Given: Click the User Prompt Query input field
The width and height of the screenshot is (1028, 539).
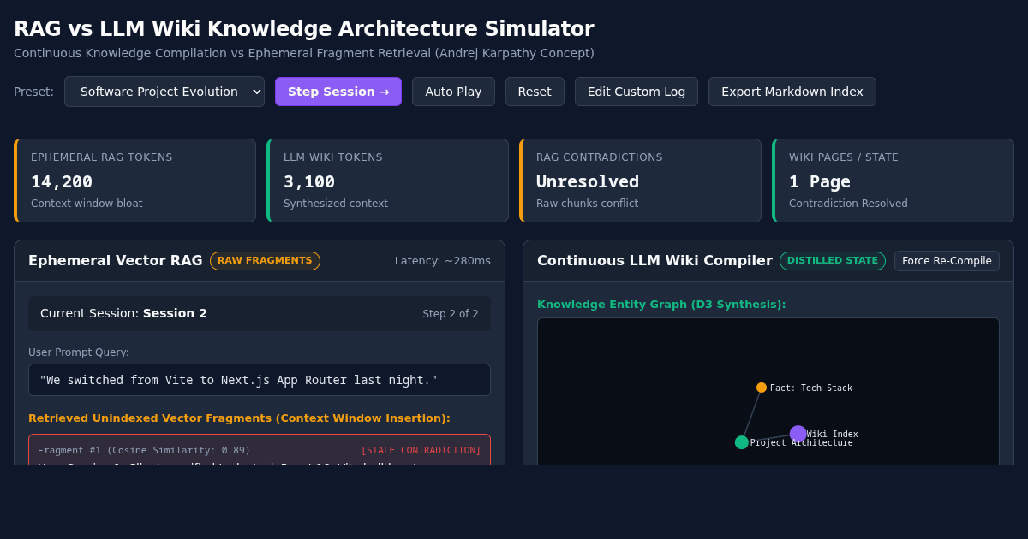Looking at the screenshot, I should [260, 380].
